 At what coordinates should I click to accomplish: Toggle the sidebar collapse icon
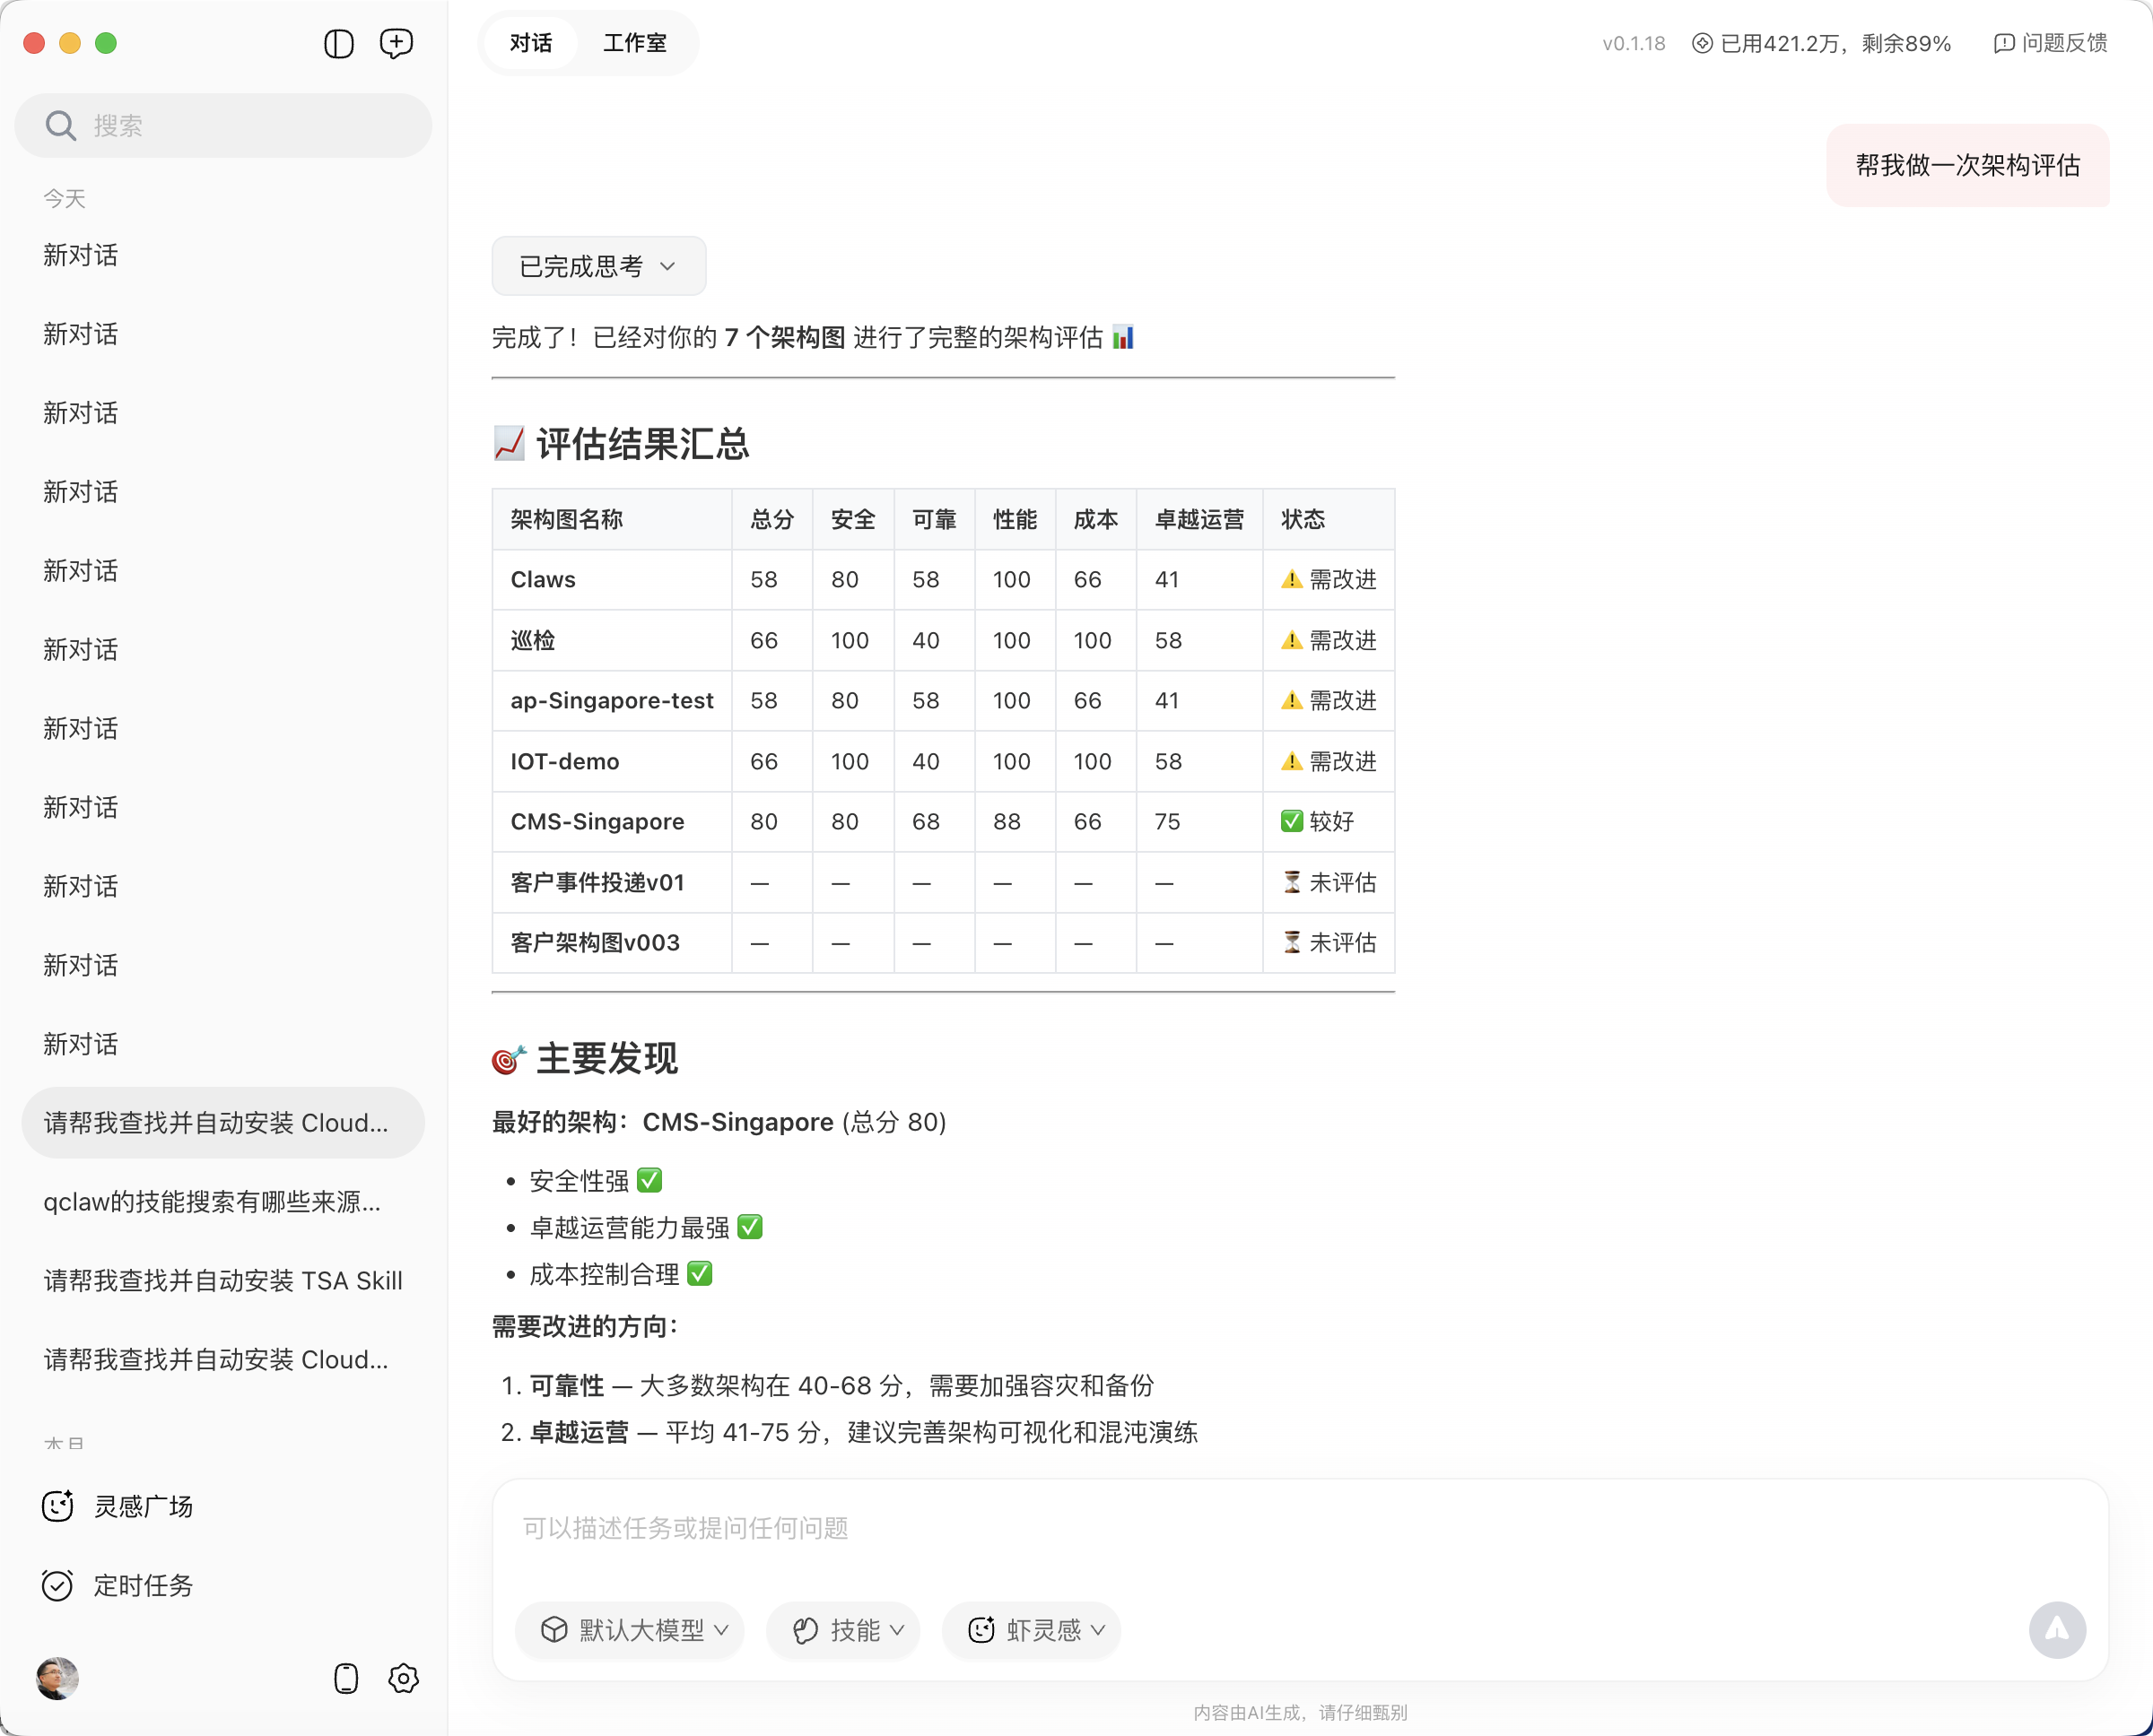click(338, 44)
